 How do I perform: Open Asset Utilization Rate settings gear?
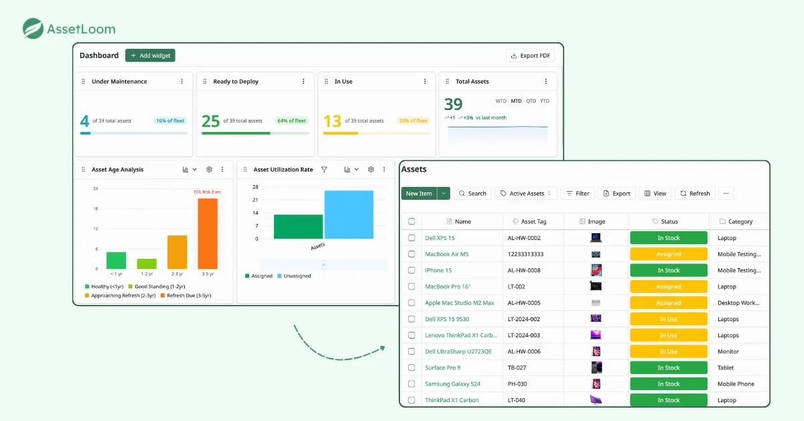[371, 170]
